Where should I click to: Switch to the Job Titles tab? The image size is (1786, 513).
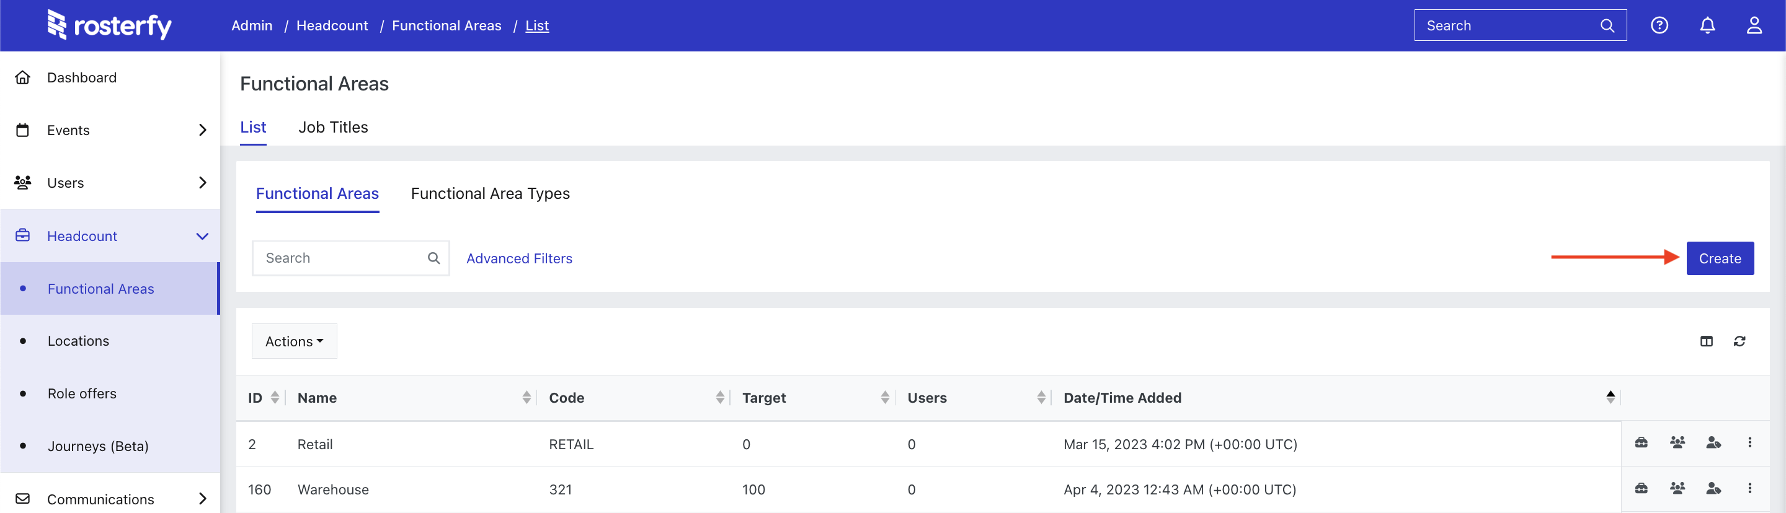333,128
